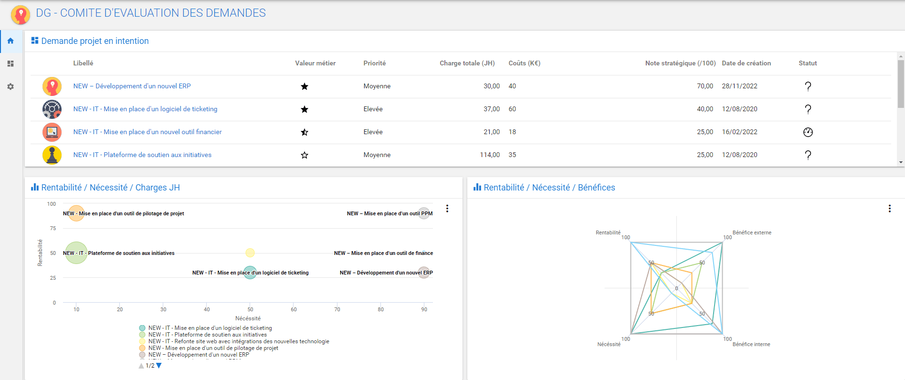Open the dashboards icon in sidebar
Image resolution: width=905 pixels, height=380 pixels.
[x=11, y=63]
